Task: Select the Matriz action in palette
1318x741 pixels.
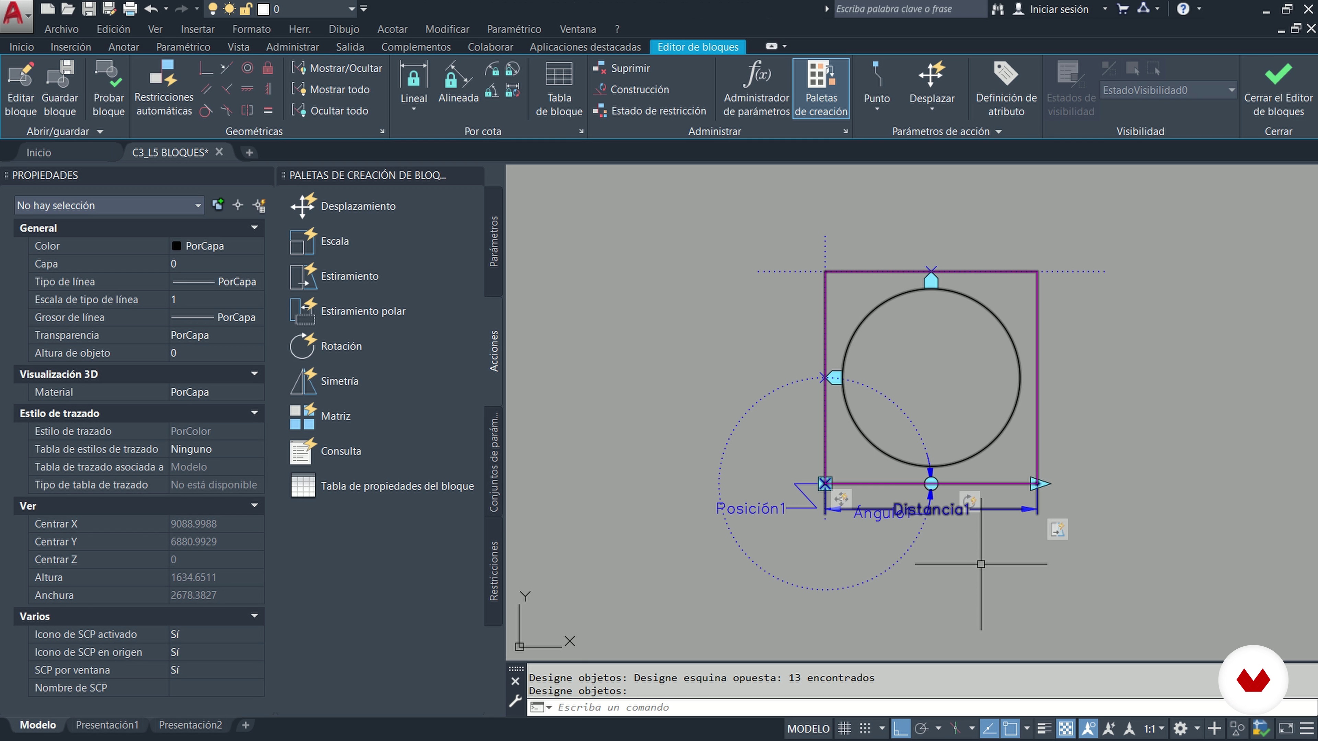Action: 321,416
